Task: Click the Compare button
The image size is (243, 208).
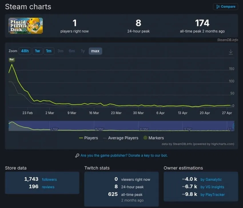Action: [x=226, y=7]
